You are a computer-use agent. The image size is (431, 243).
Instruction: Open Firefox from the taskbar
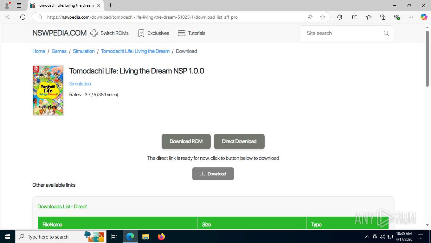pyautogui.click(x=161, y=237)
